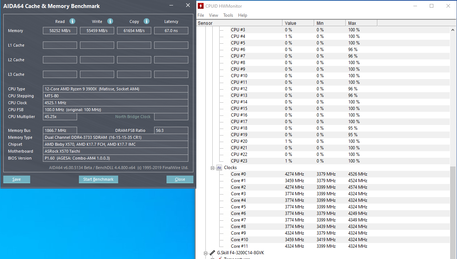
Task: Click the Clocks node icon in HWMonitor
Action: coord(219,168)
